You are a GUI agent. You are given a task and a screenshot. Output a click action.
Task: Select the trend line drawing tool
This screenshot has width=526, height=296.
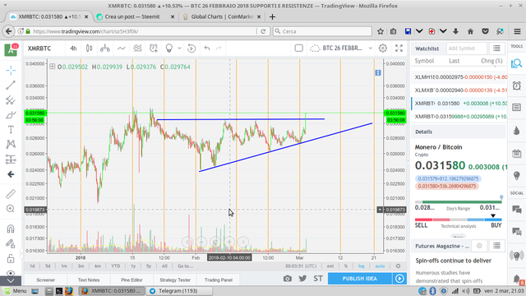click(11, 85)
